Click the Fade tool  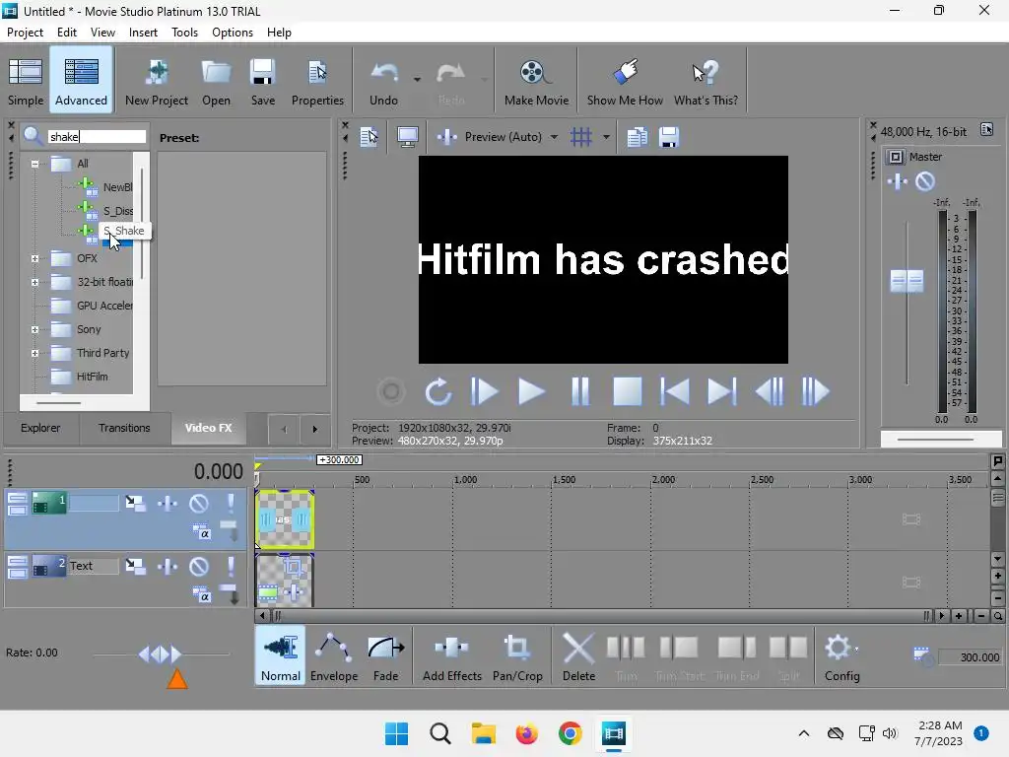pyautogui.click(x=386, y=655)
